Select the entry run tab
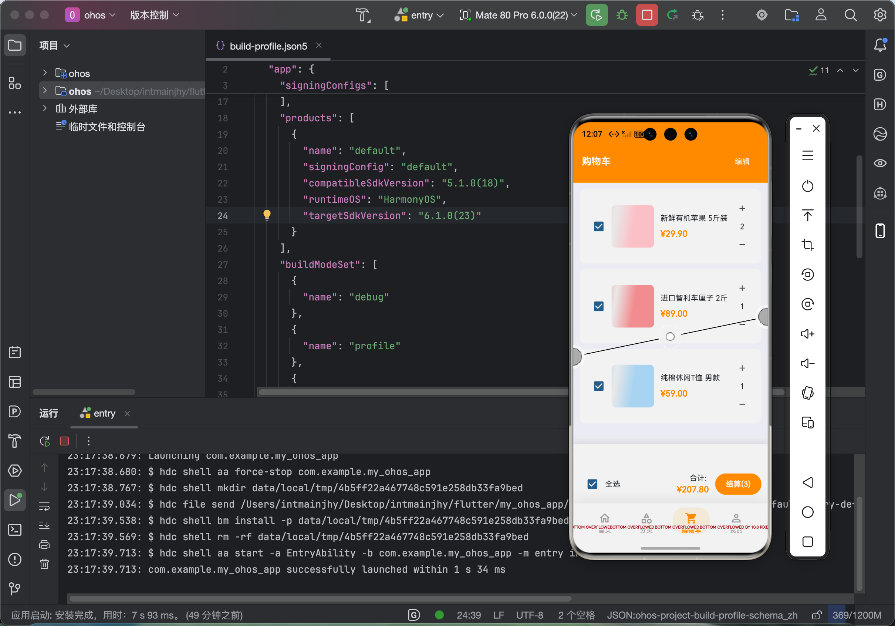This screenshot has width=895, height=626. (104, 413)
